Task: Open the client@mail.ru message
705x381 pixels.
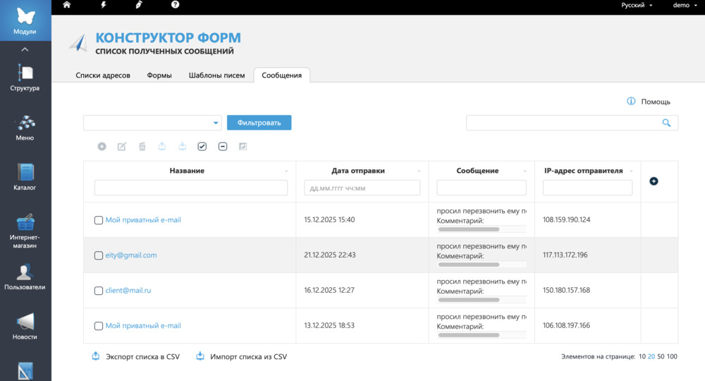Action: point(128,290)
